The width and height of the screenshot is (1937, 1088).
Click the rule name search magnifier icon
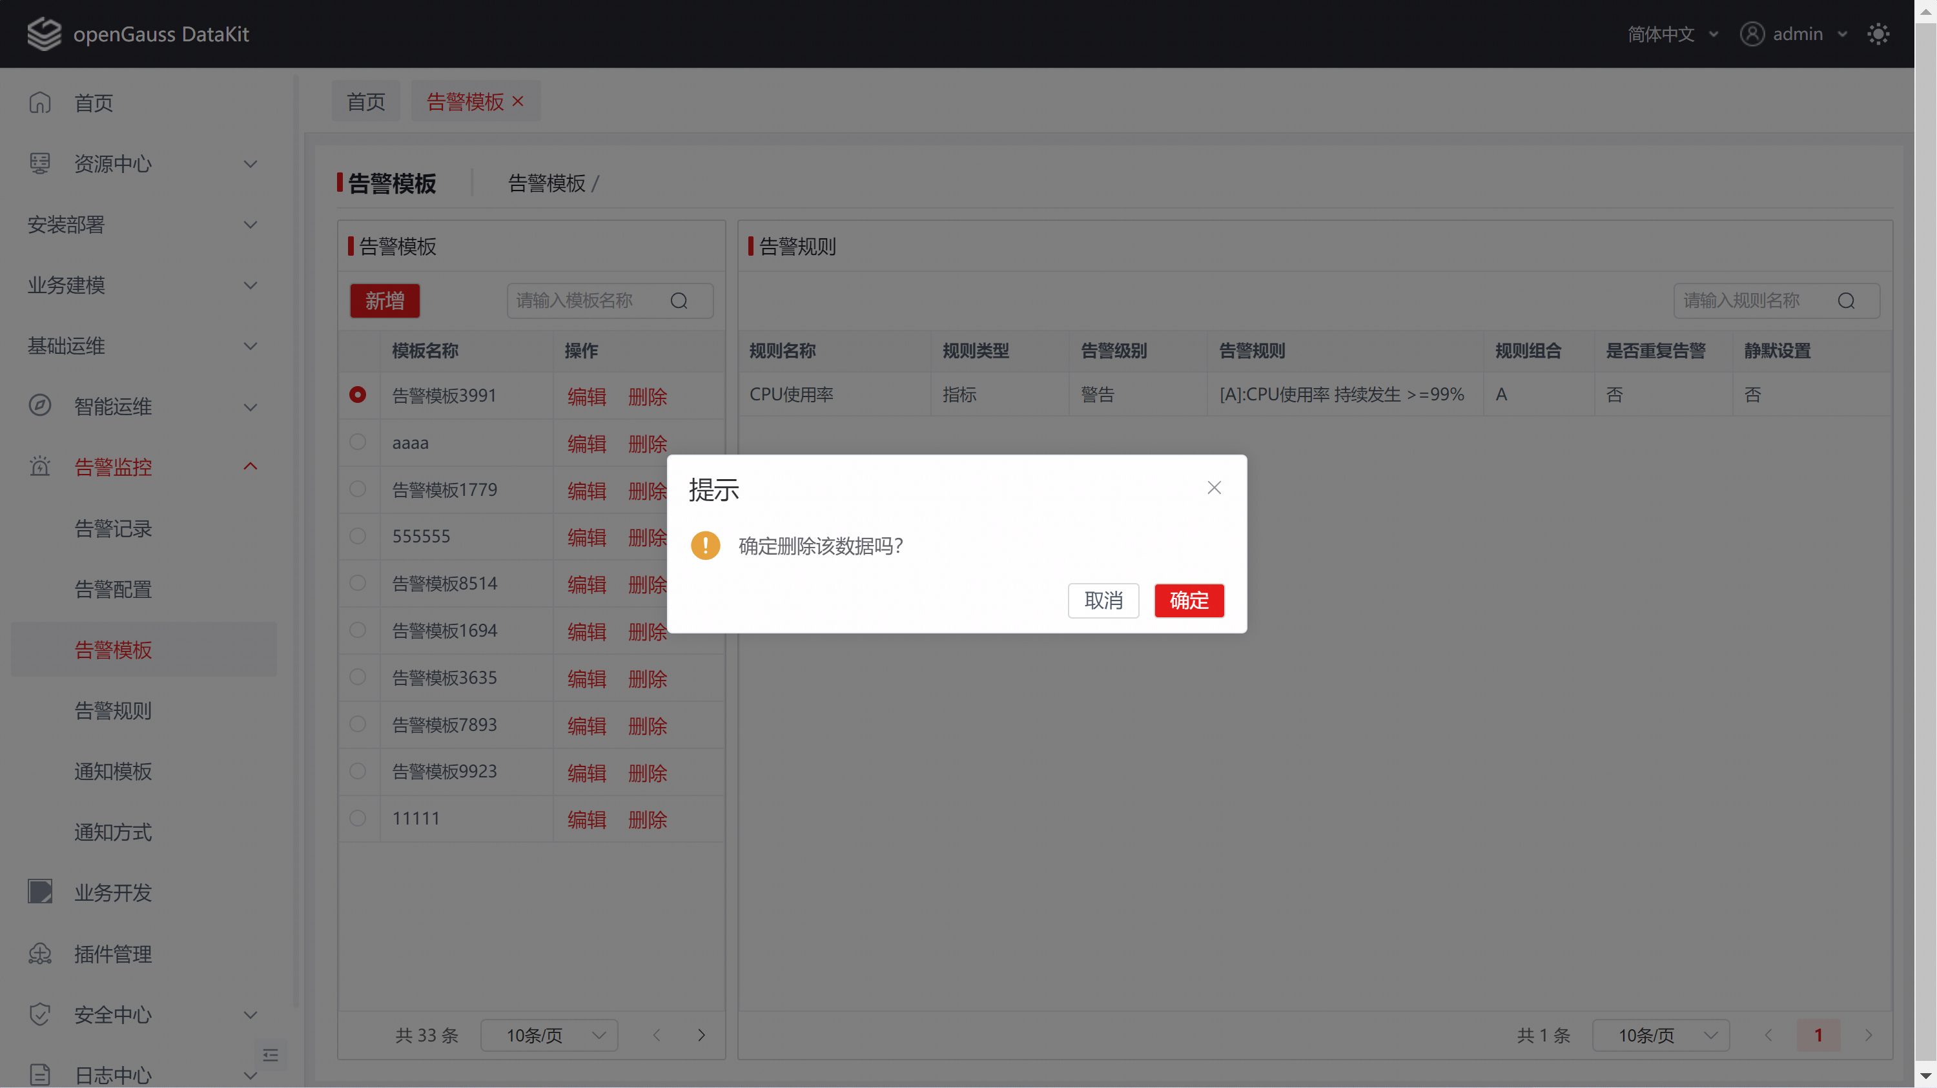(1846, 301)
